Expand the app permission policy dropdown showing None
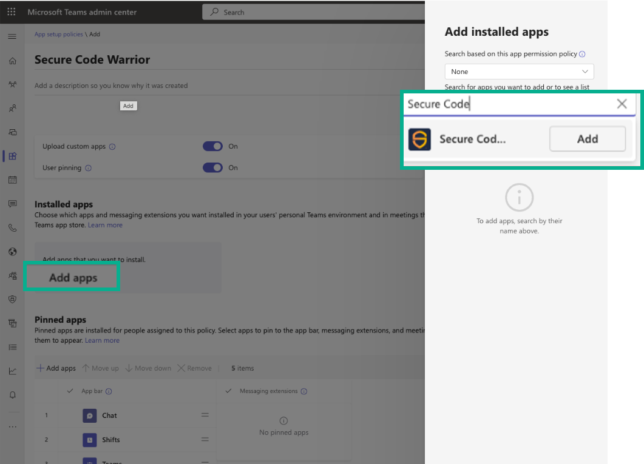 pyautogui.click(x=519, y=72)
